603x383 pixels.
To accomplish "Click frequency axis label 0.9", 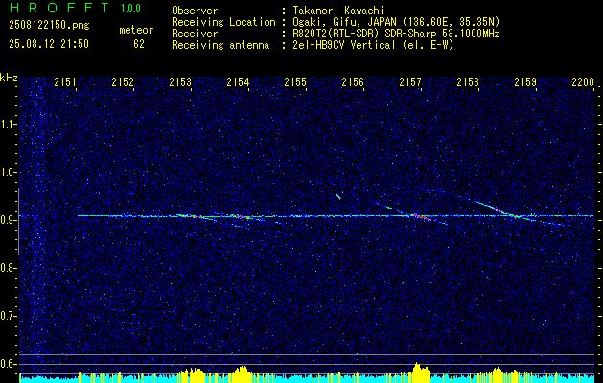I will tap(8, 220).
